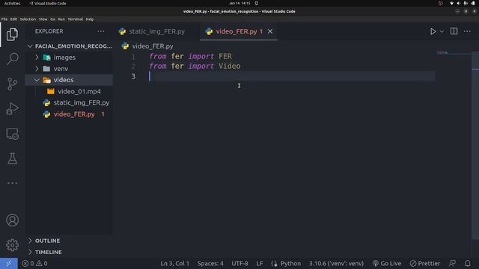
Task: Open Remote Explorer icon
Action: [x=12, y=134]
